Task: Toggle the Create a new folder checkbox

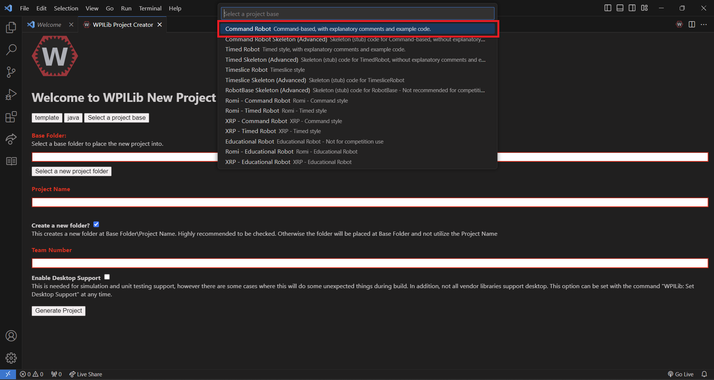Action: click(96, 225)
